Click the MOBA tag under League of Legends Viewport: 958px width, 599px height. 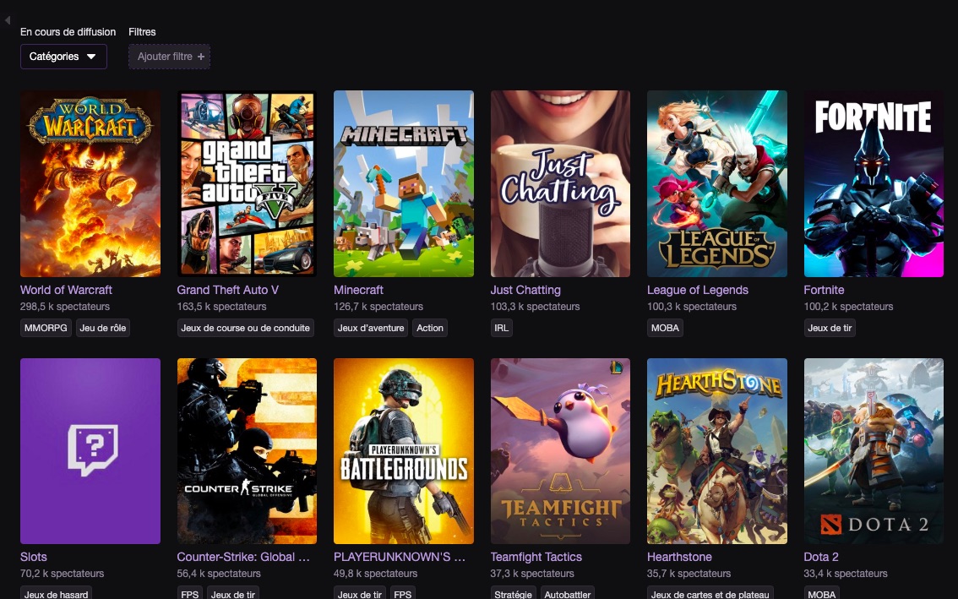[666, 328]
